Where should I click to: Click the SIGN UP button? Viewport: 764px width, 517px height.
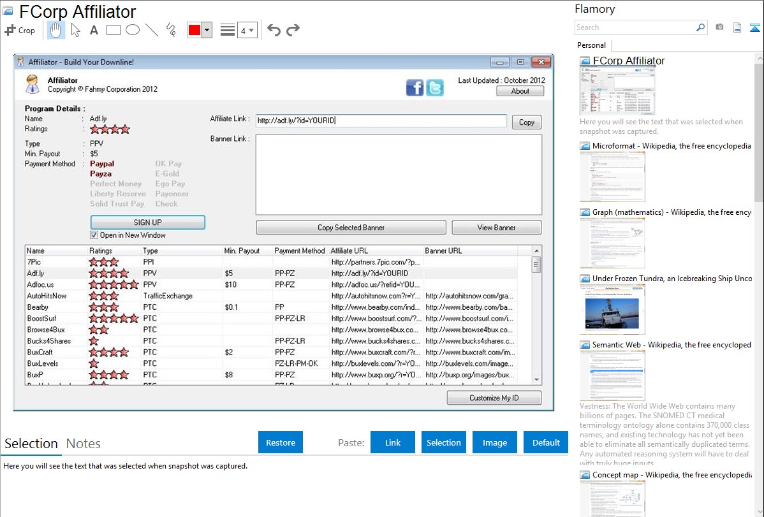click(148, 222)
